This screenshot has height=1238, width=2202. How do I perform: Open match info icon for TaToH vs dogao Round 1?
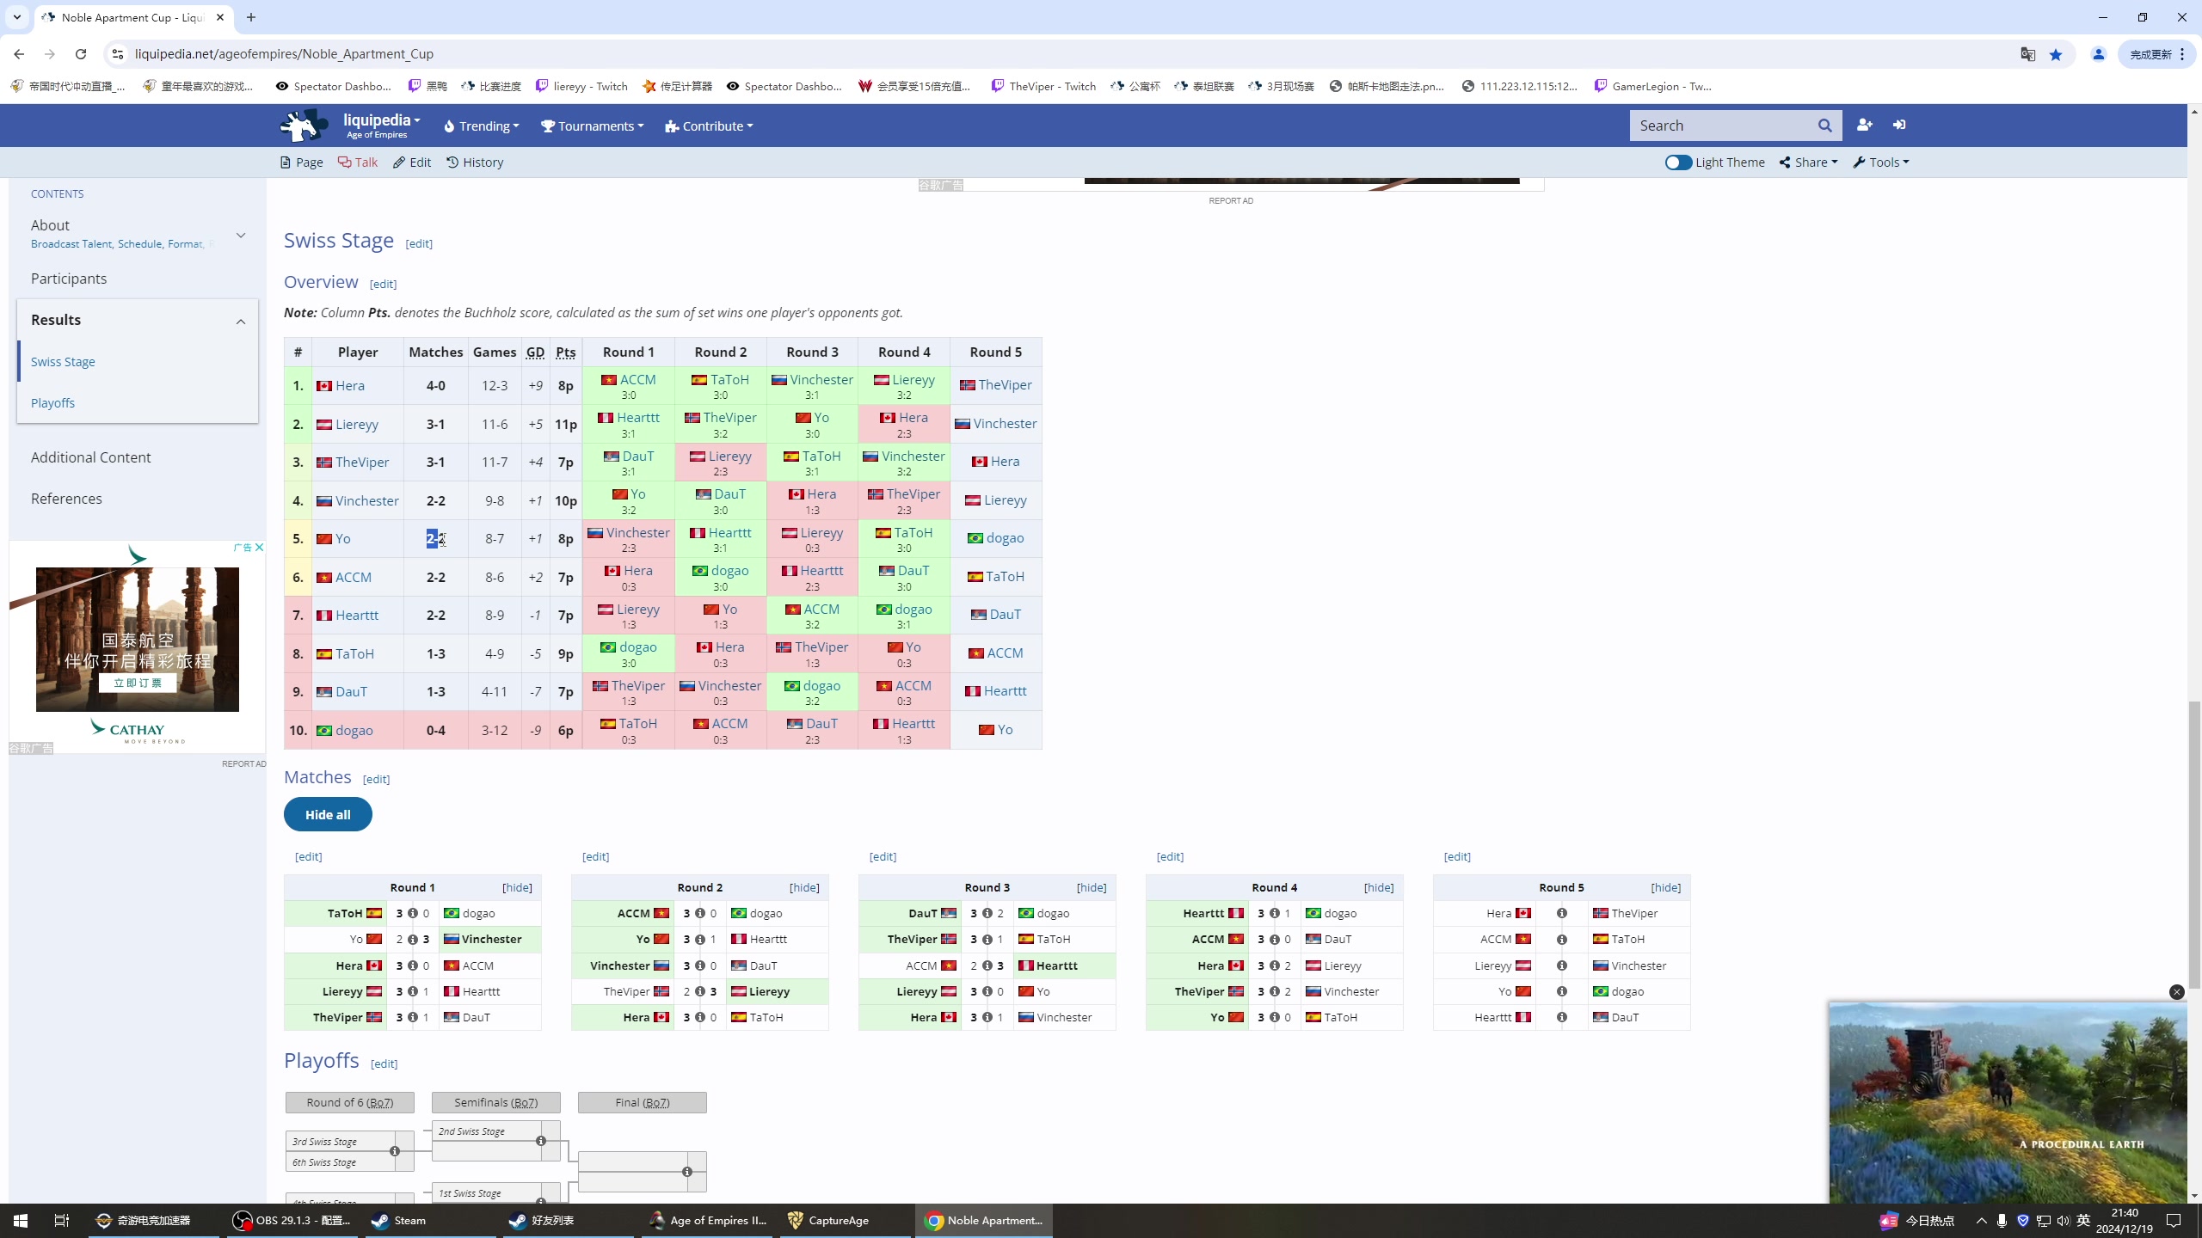tap(413, 913)
